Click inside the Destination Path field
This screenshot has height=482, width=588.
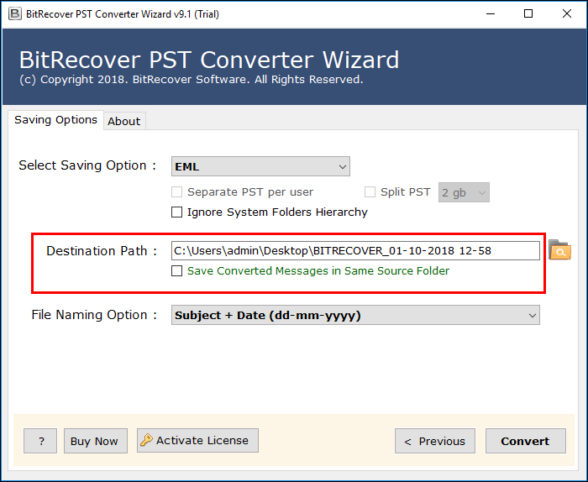point(355,251)
